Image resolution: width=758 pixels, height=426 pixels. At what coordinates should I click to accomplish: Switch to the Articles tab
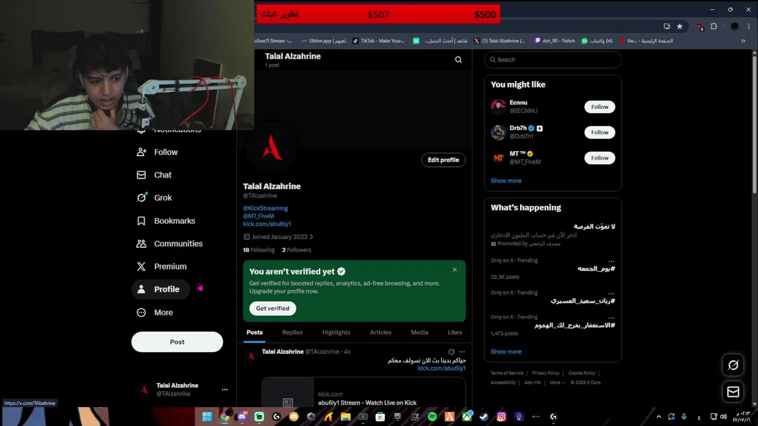[x=381, y=333]
